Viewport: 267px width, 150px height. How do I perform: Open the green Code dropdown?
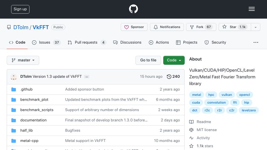point(174,60)
